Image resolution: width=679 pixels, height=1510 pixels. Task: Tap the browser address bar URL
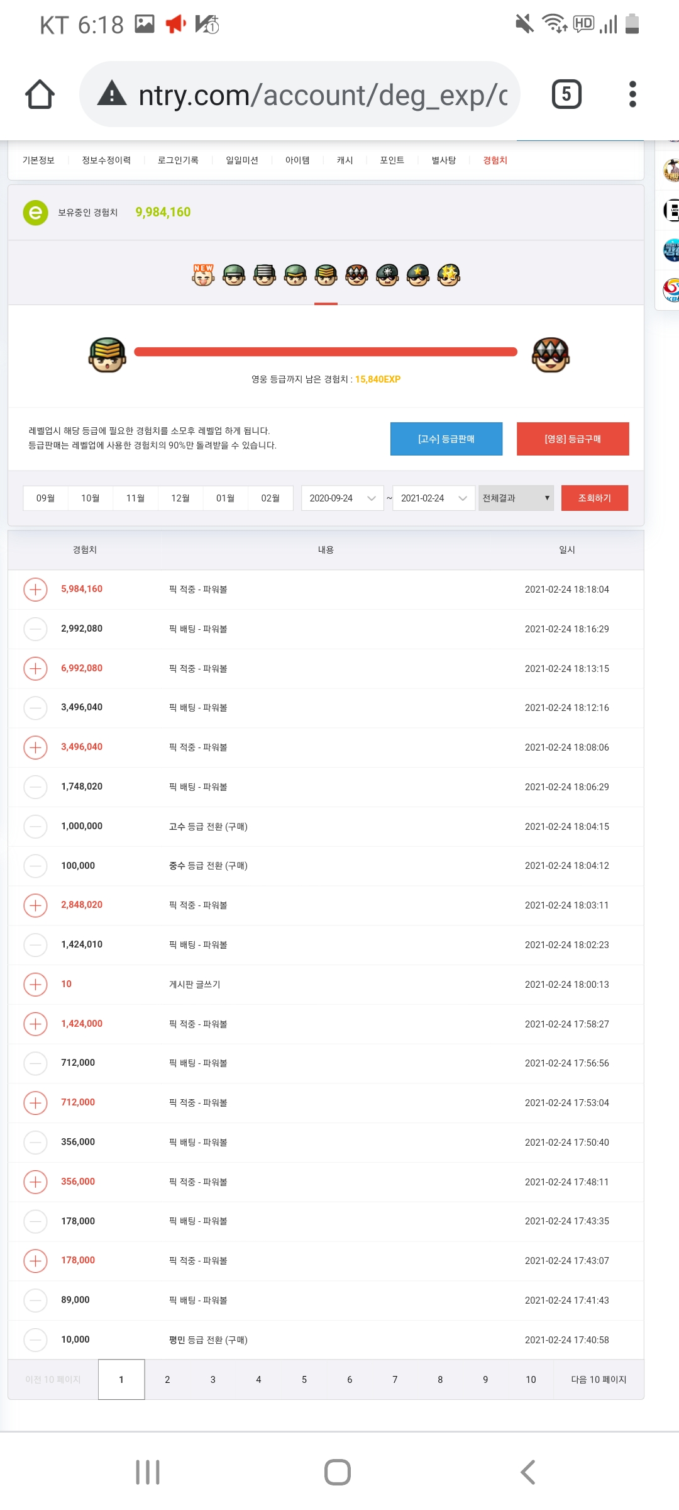[x=323, y=95]
